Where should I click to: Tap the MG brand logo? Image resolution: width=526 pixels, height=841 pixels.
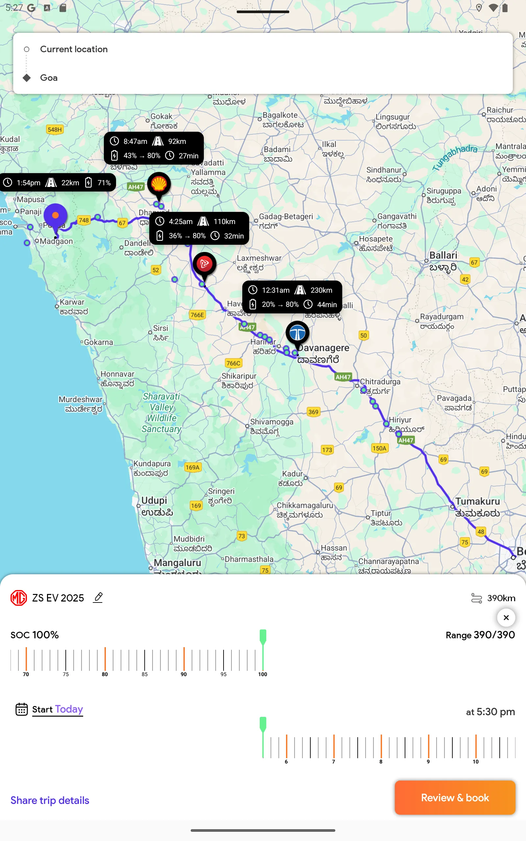click(x=19, y=598)
